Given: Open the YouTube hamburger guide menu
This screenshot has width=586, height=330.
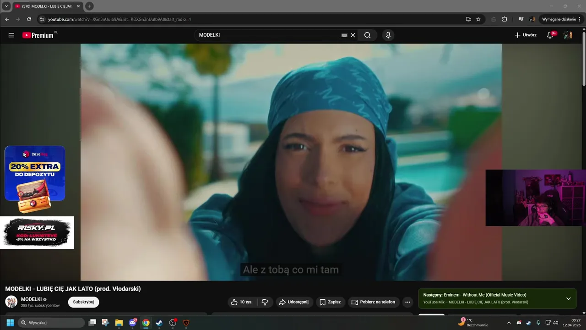Looking at the screenshot, I should [x=11, y=35].
